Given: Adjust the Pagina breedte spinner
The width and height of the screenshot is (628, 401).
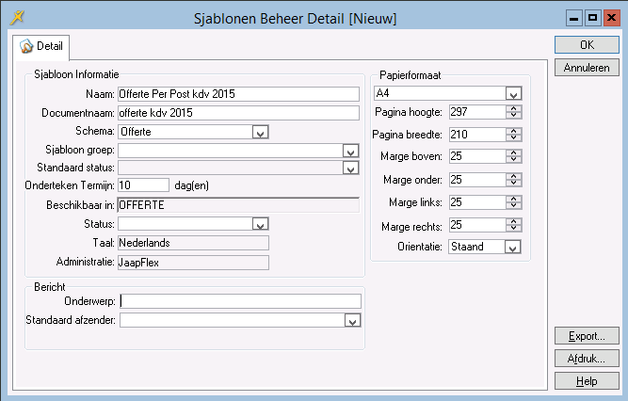Looking at the screenshot, I should click(513, 135).
